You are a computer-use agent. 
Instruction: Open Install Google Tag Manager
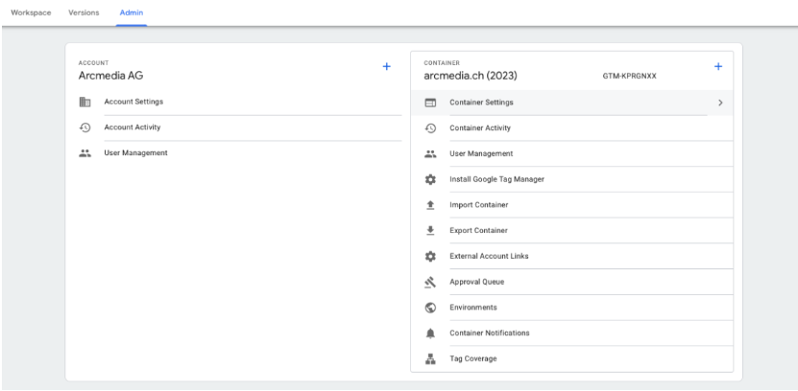pos(497,179)
